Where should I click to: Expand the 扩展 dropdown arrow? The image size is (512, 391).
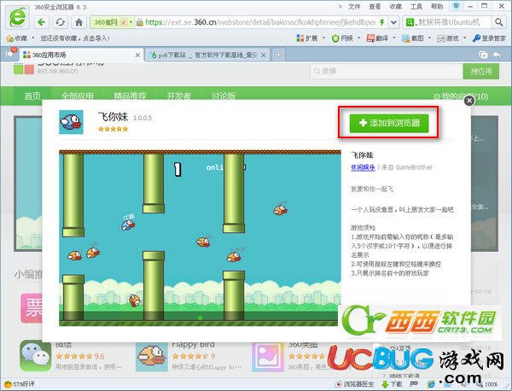pyautogui.click(x=323, y=38)
